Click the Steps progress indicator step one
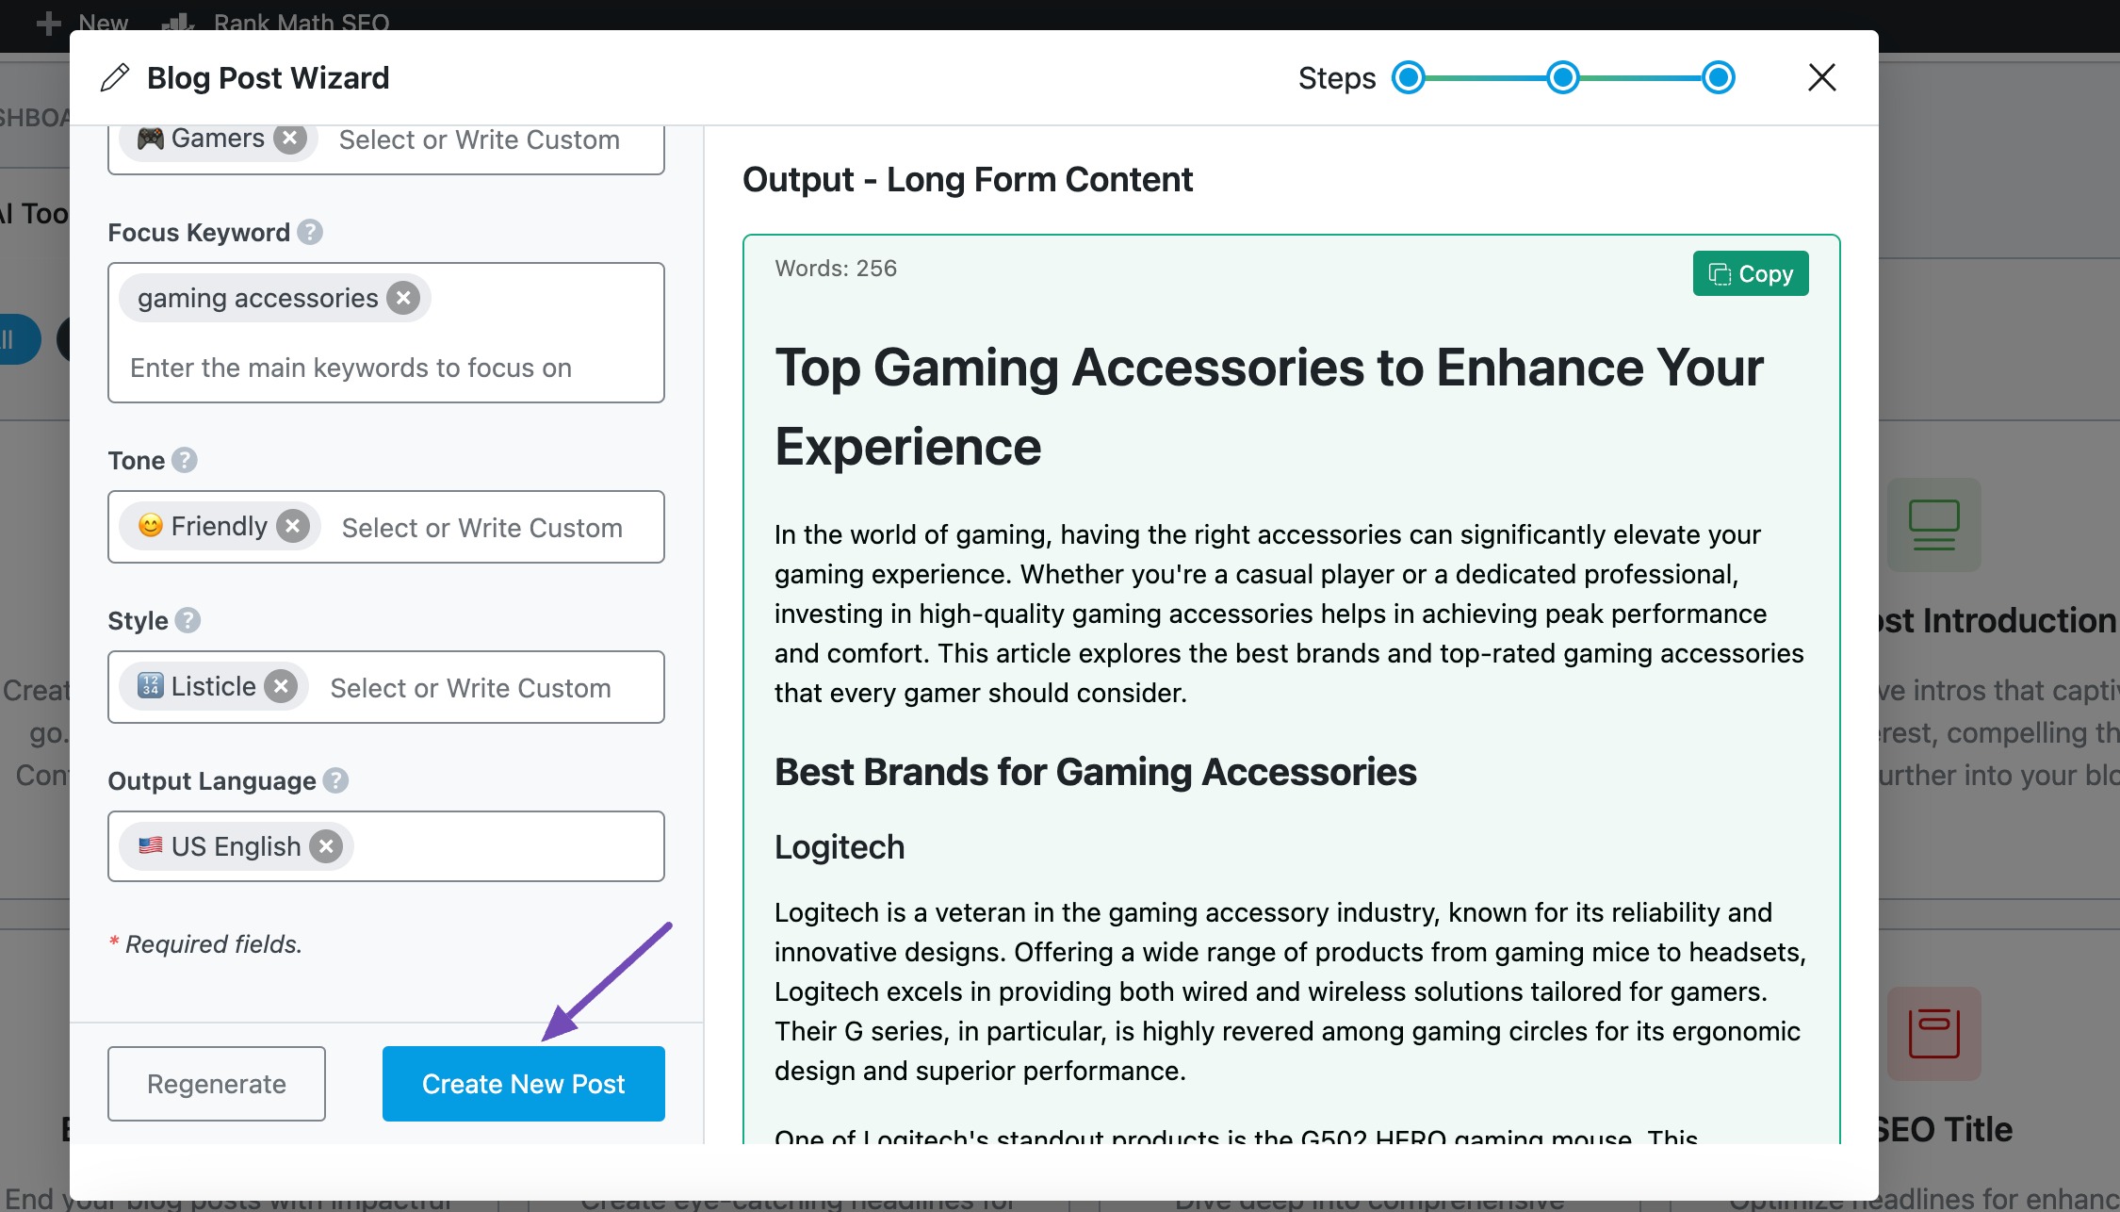 [1411, 78]
